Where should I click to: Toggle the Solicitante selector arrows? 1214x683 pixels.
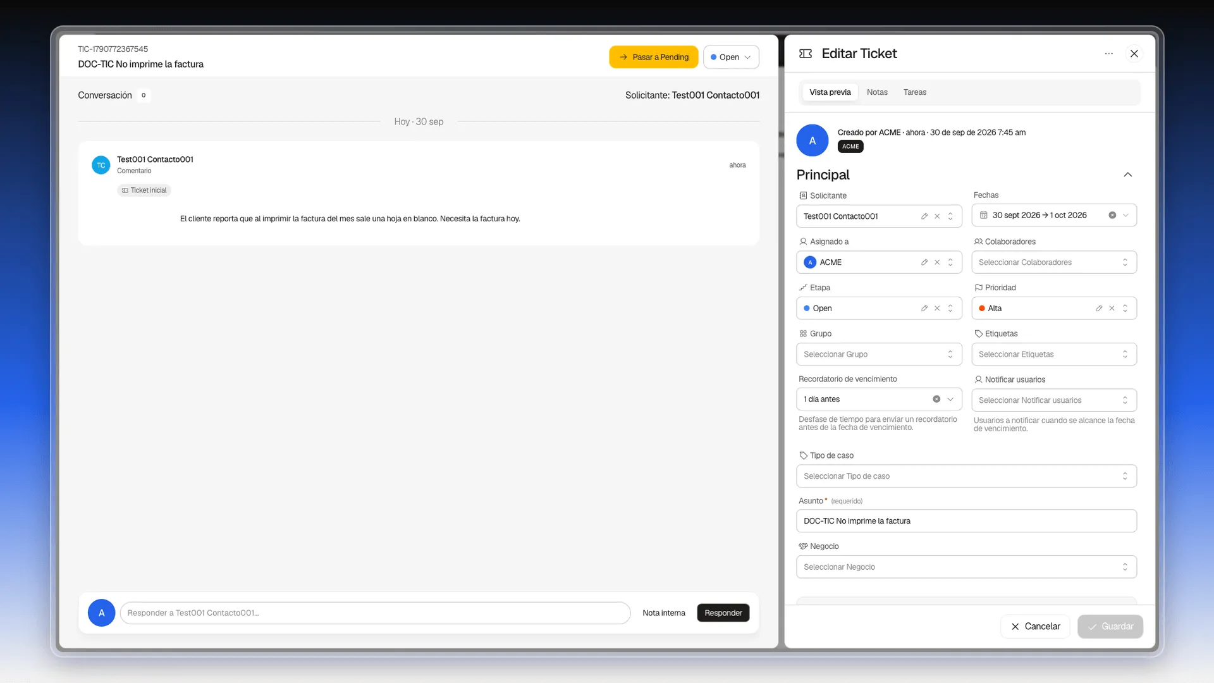point(950,216)
